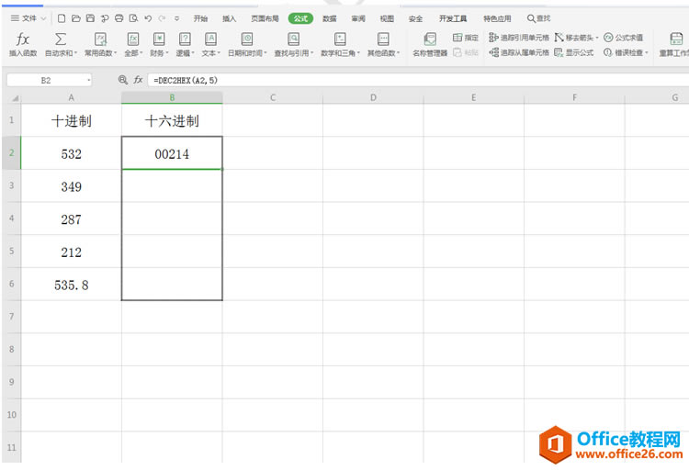Click the Print icon in quick toolbar
This screenshot has width=689, height=470.
[119, 18]
